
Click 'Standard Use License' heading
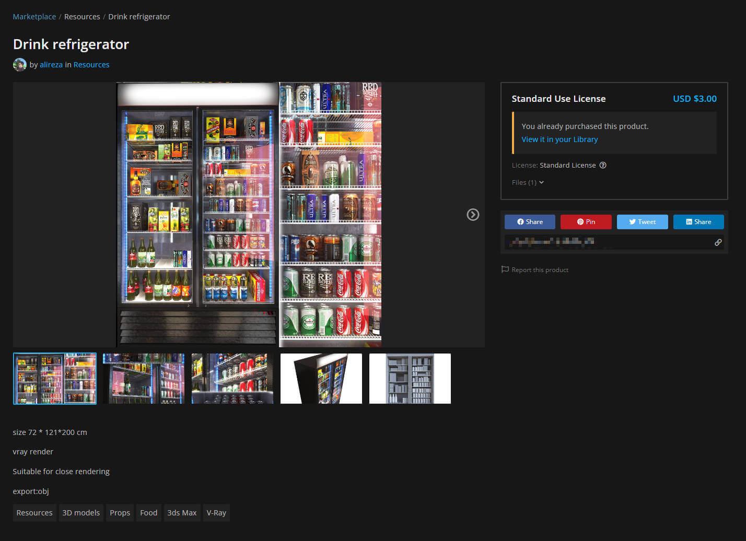pos(558,99)
